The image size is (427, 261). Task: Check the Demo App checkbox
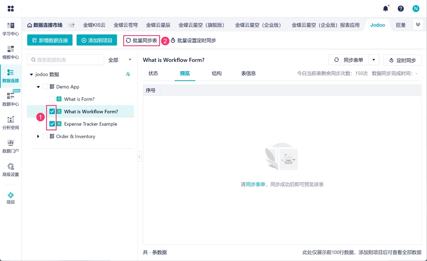[45, 87]
